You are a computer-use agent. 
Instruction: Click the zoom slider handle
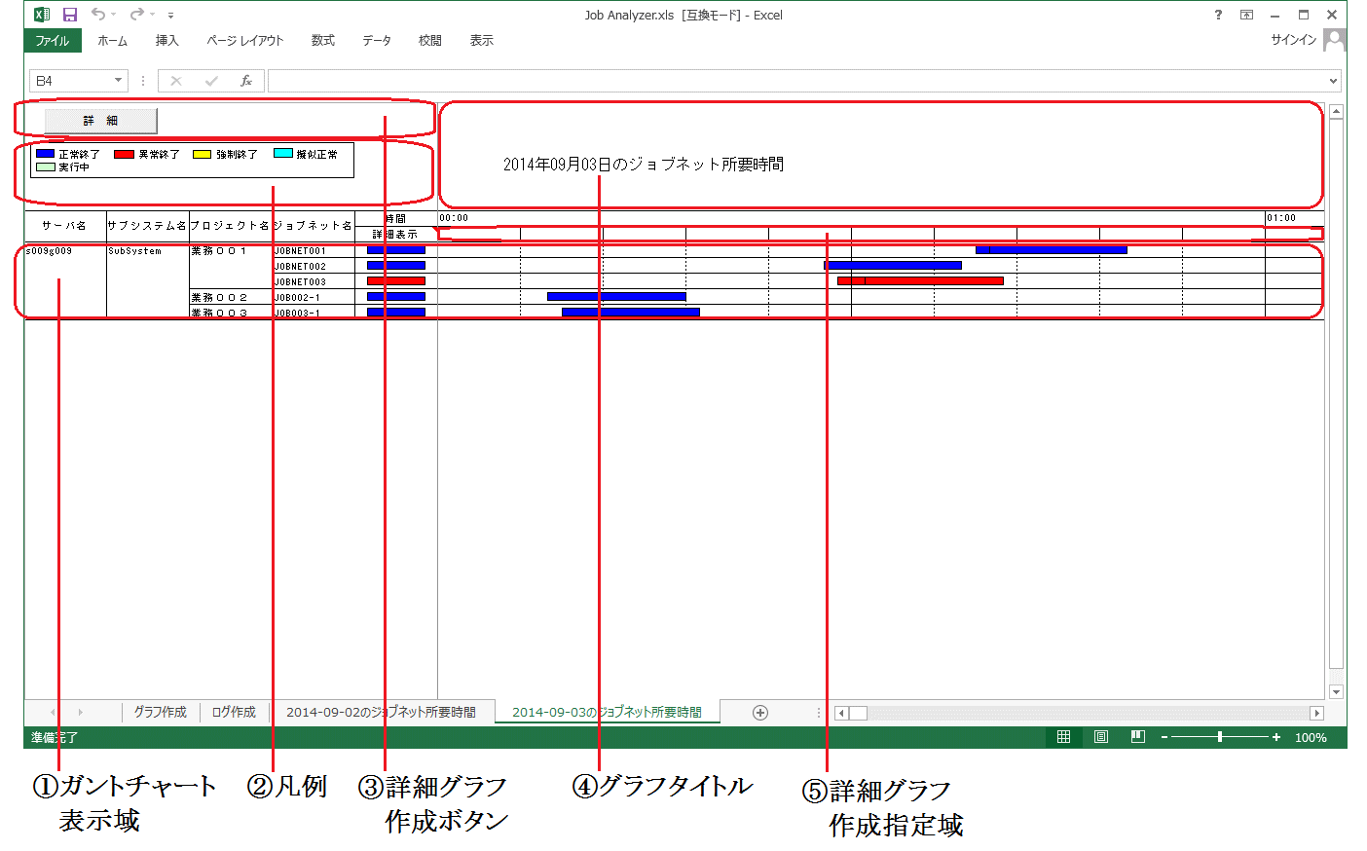tap(1220, 737)
